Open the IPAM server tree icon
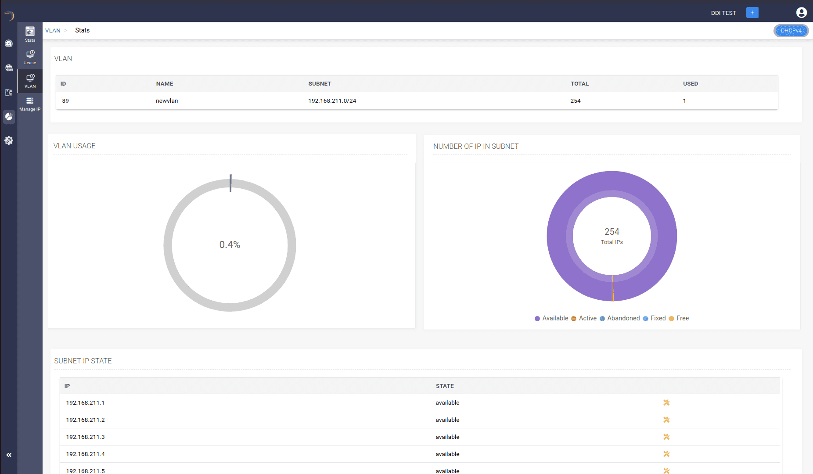Screen dimensions: 813x474 (9, 93)
